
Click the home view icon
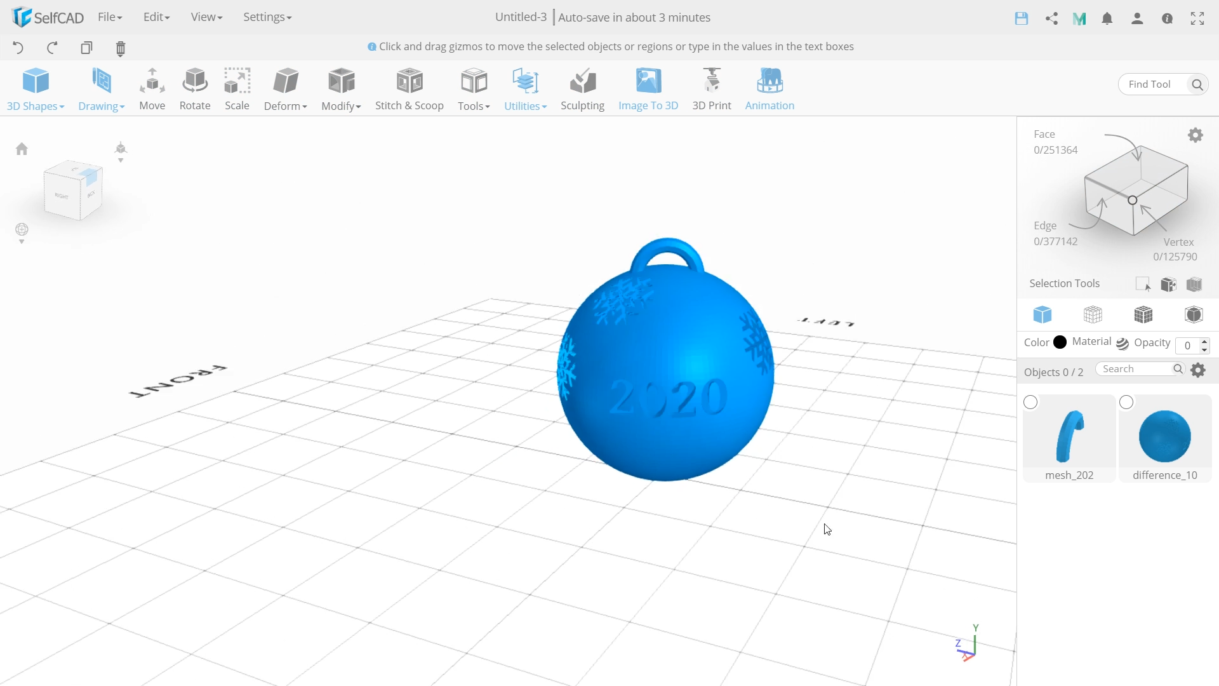coord(22,149)
